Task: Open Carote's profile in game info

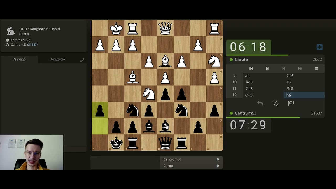Action: click(20, 40)
